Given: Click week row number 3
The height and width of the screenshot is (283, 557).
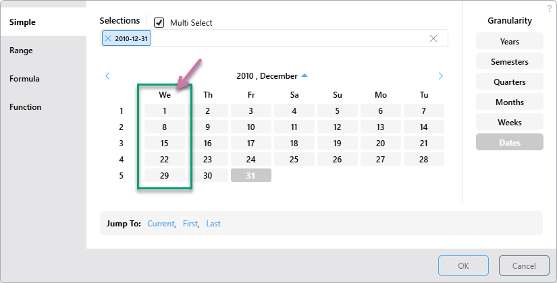Looking at the screenshot, I should [121, 143].
